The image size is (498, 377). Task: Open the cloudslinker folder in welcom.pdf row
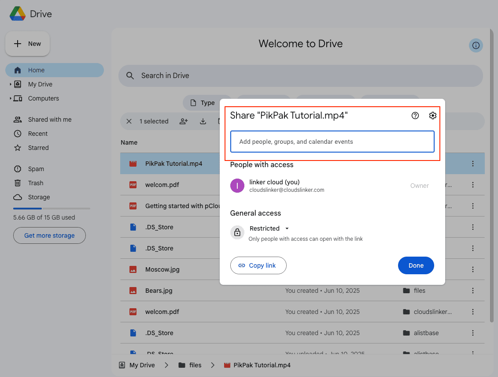(x=427, y=312)
